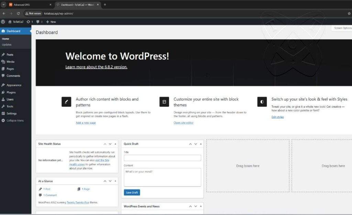This screenshot has width=352, height=215.
Task: Click the Quick Draft Title field
Action: point(162,158)
